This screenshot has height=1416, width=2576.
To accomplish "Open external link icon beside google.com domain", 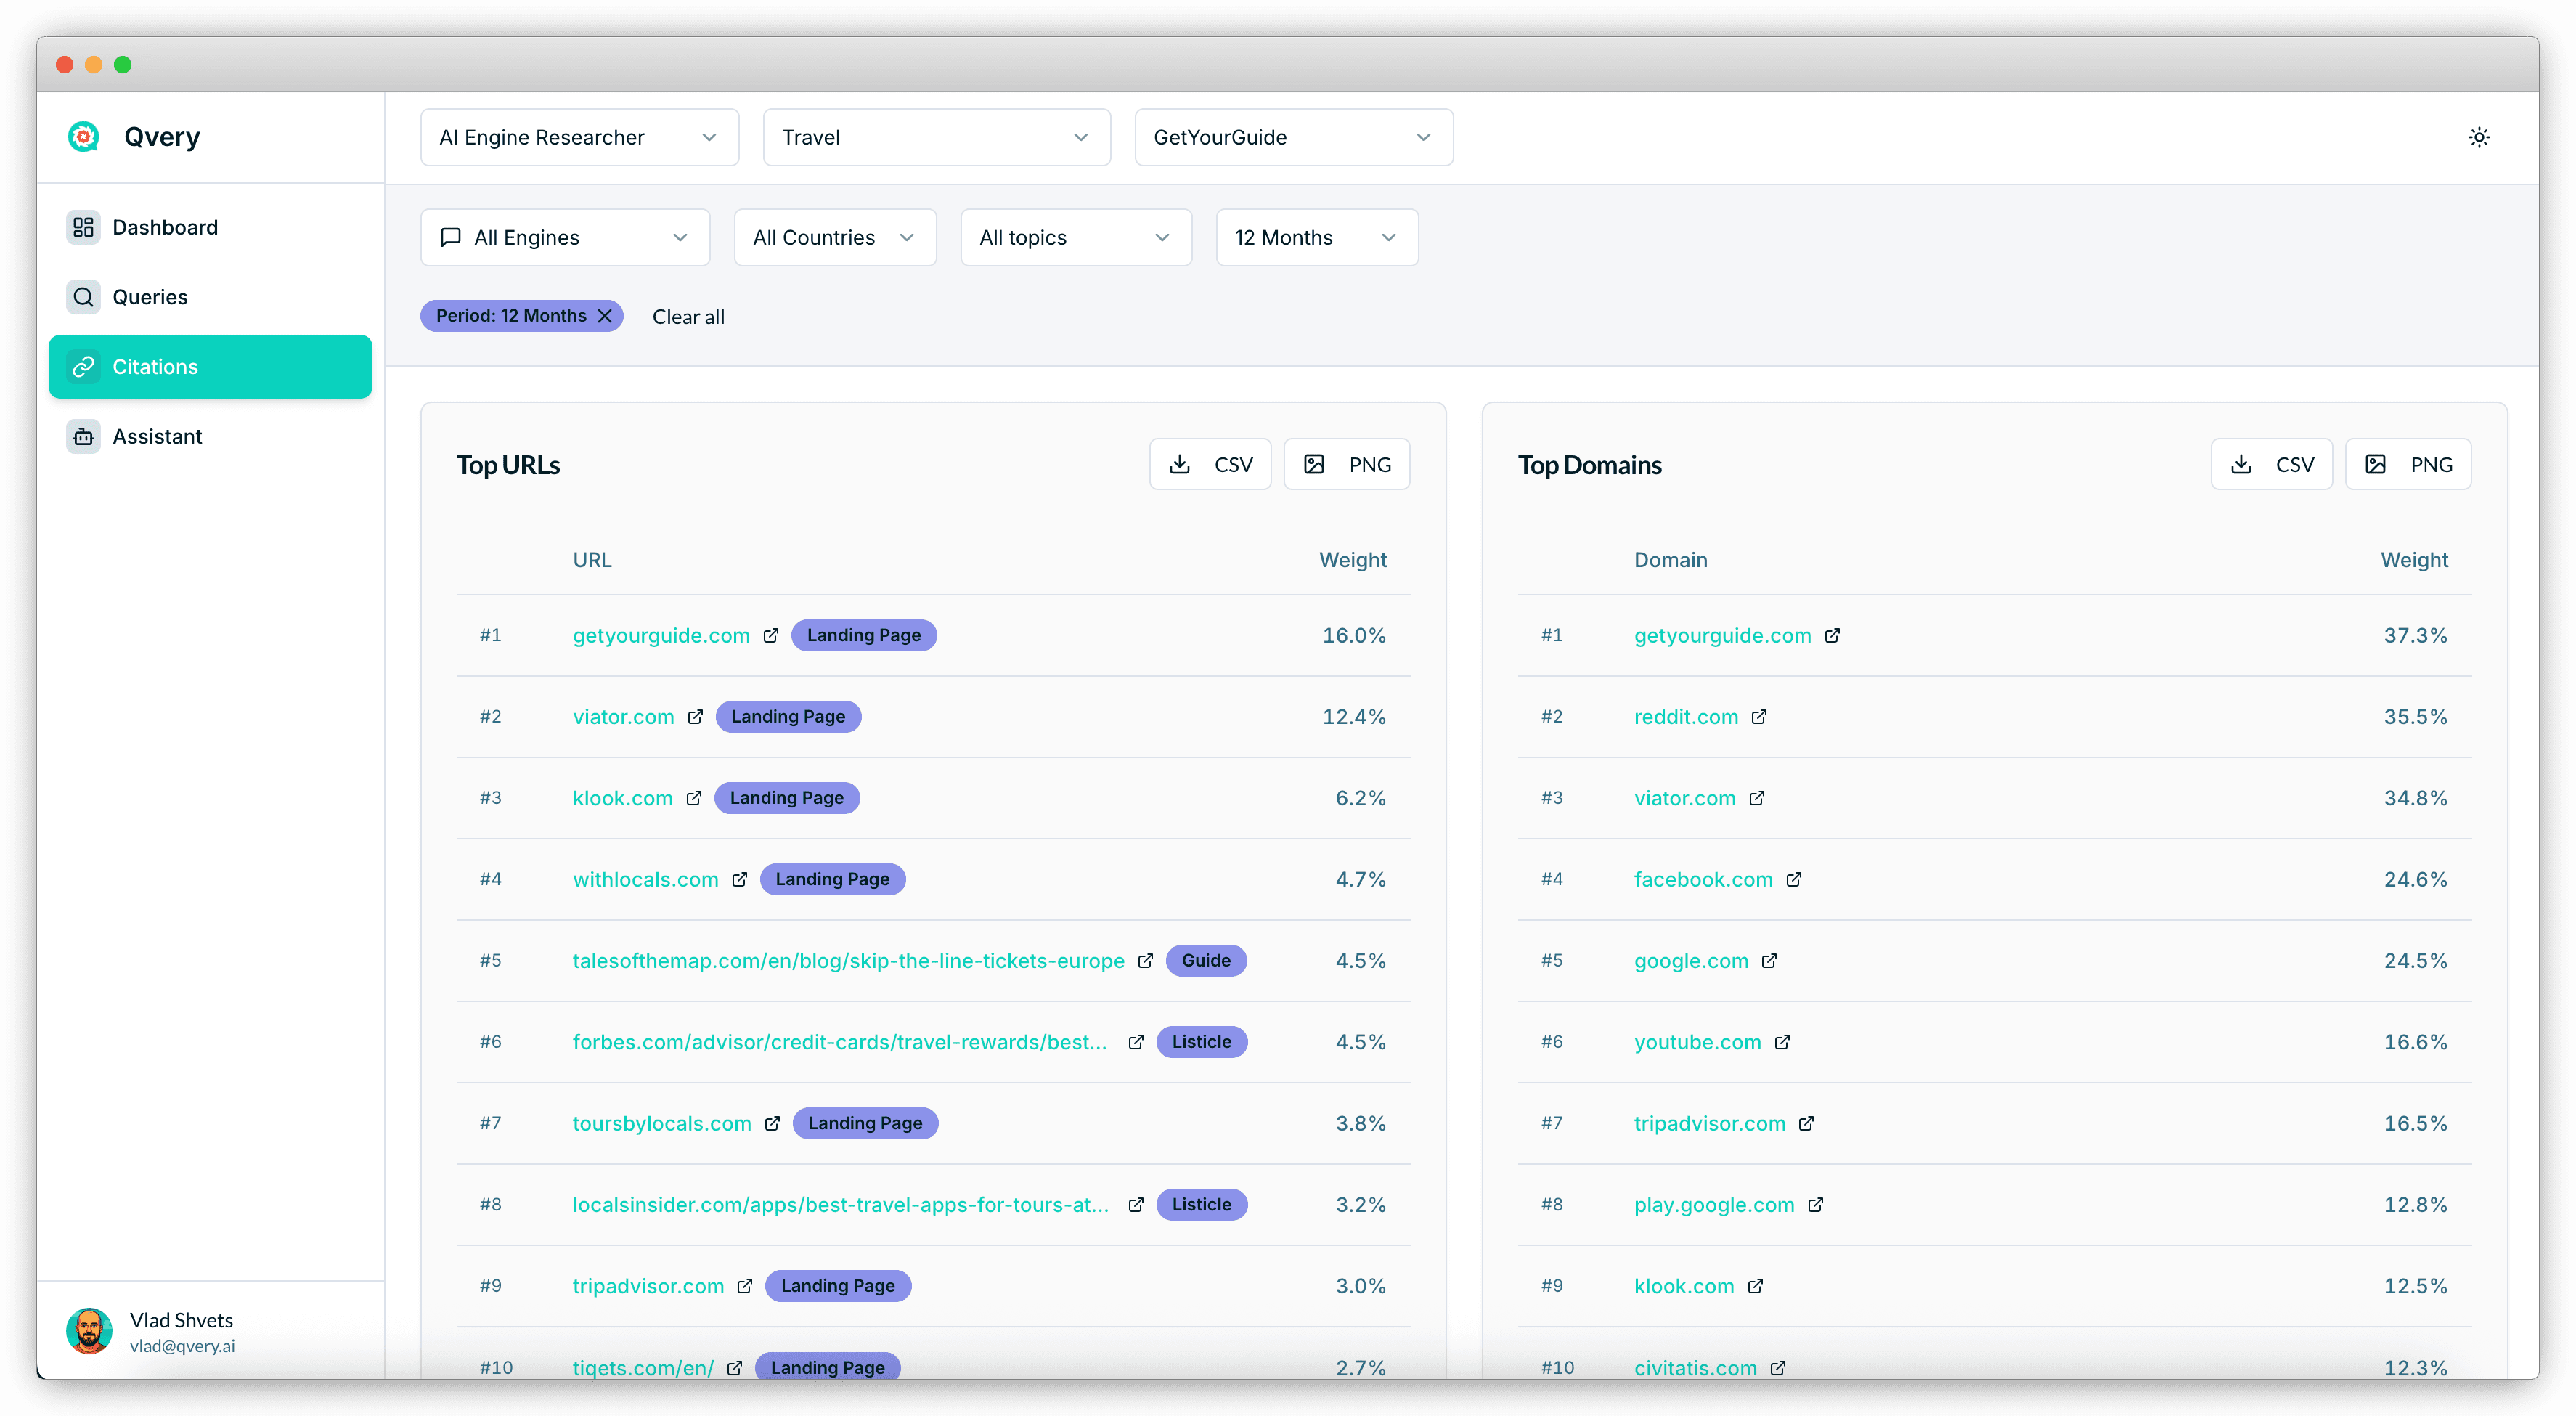I will tap(1769, 960).
